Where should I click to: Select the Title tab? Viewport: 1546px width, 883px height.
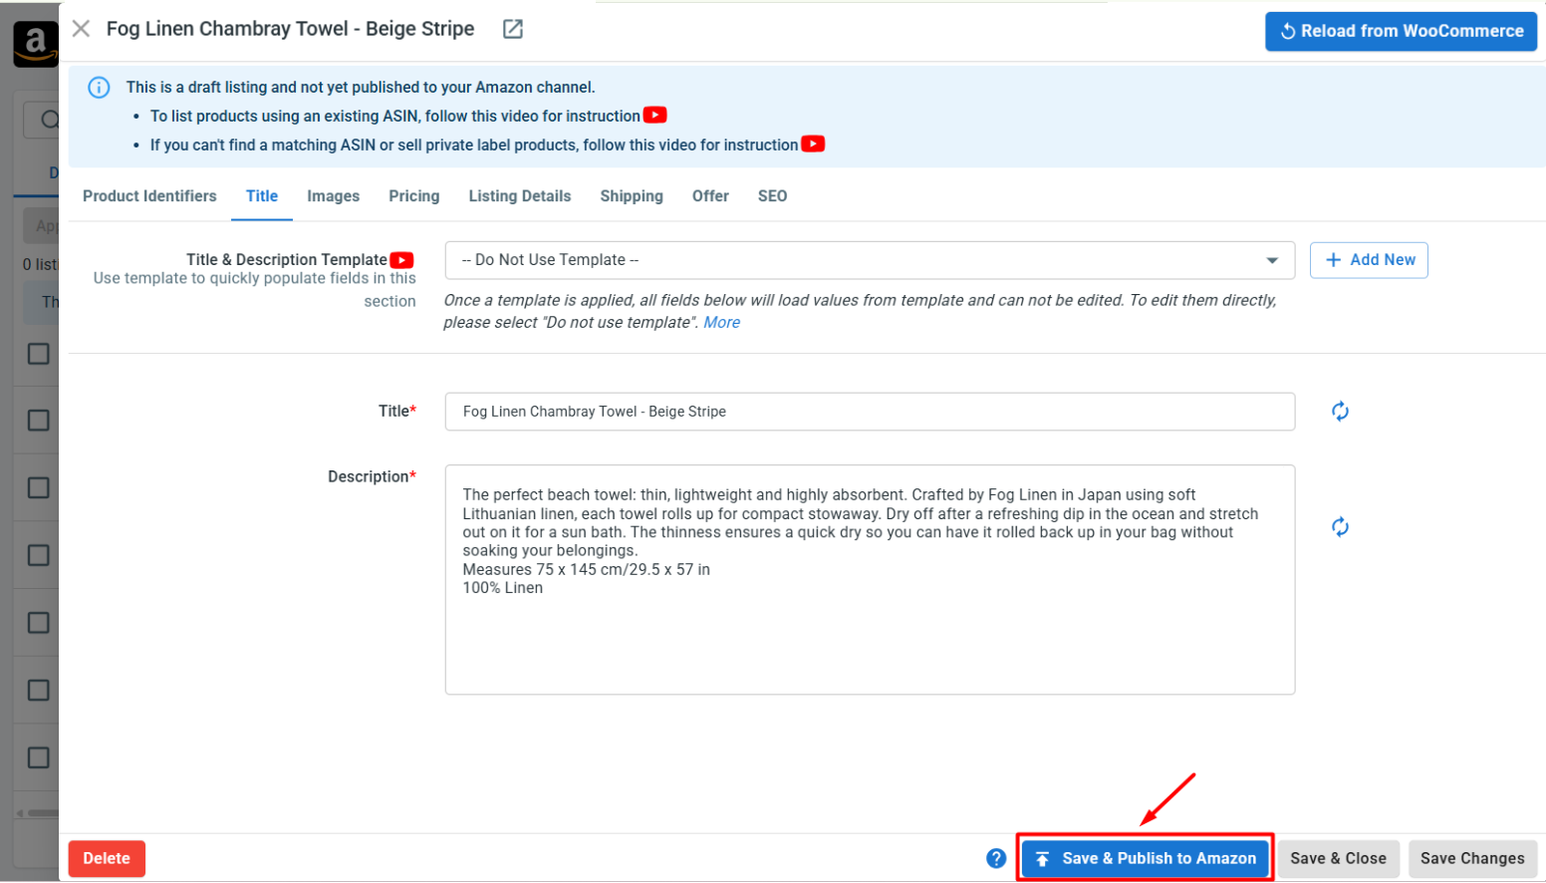(262, 196)
